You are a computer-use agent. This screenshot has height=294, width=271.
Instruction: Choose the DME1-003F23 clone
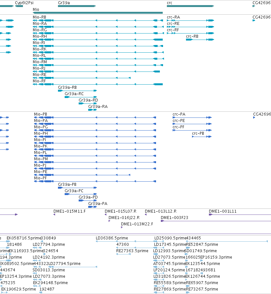[174, 218]
